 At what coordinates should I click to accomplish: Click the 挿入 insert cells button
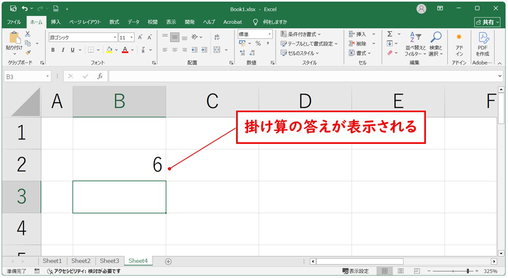pos(358,34)
